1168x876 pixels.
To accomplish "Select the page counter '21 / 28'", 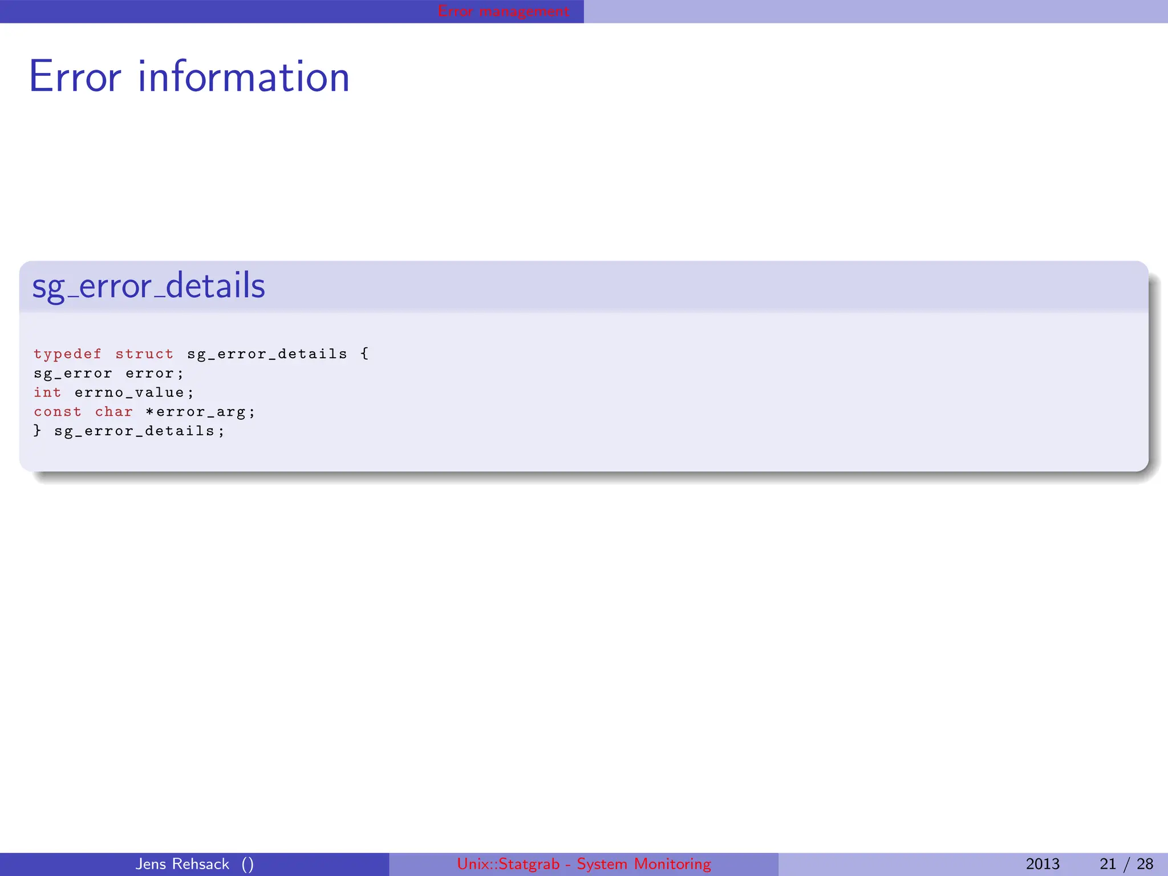I will tap(1126, 864).
